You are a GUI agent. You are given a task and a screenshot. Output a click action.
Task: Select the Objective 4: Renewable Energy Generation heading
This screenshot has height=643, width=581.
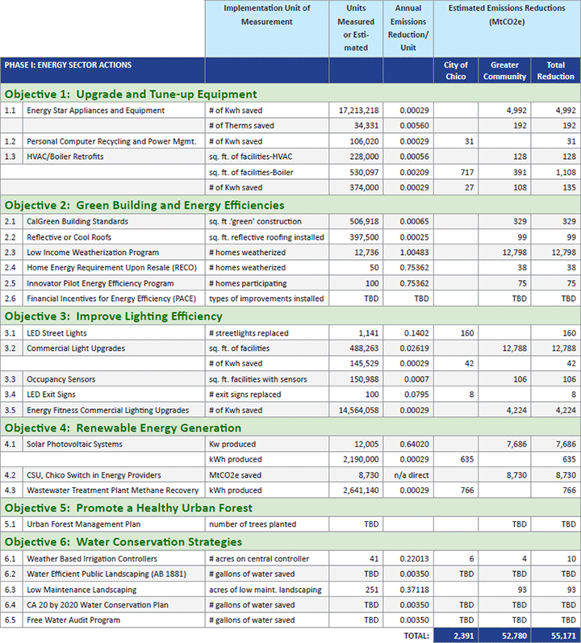134,427
